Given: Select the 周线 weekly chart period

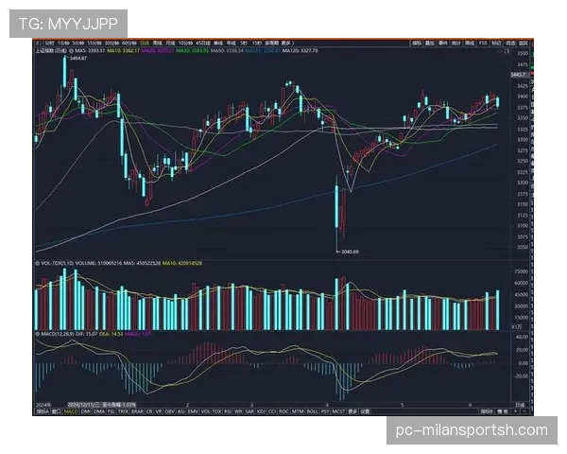Looking at the screenshot, I should click(x=156, y=44).
